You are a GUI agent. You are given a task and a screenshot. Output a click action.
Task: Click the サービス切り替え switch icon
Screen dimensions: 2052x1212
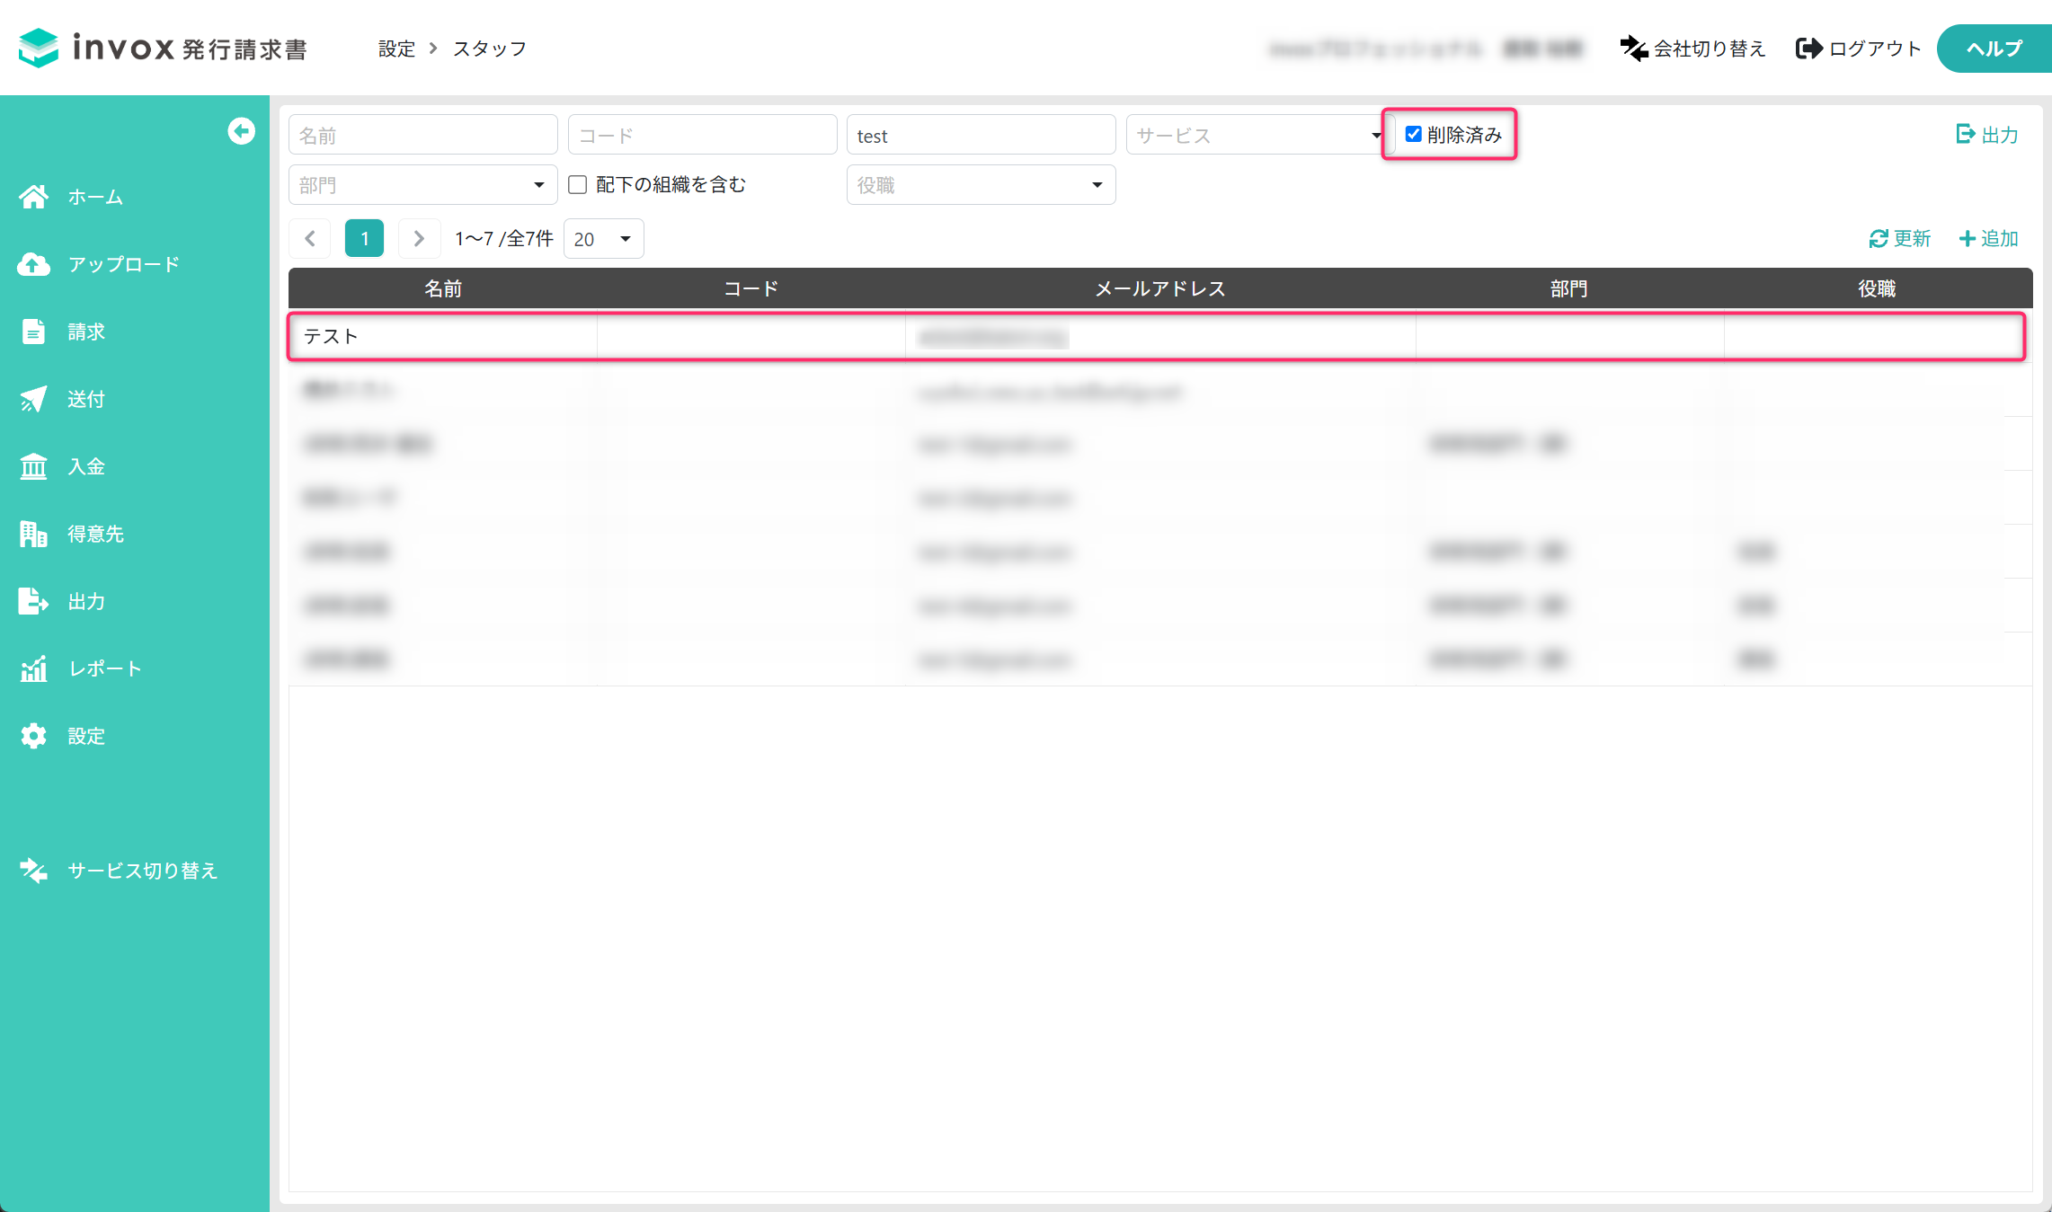pyautogui.click(x=34, y=871)
